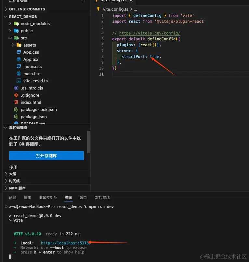Open the http://localhost:5173 terminal link
This screenshot has width=249, height=262.
[65, 243]
